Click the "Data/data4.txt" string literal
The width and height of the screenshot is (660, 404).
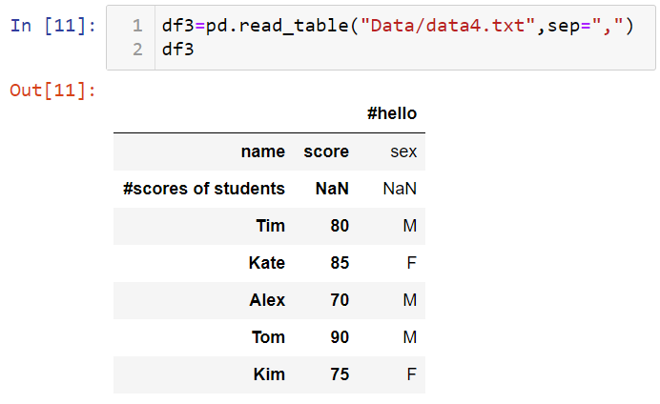pos(448,26)
